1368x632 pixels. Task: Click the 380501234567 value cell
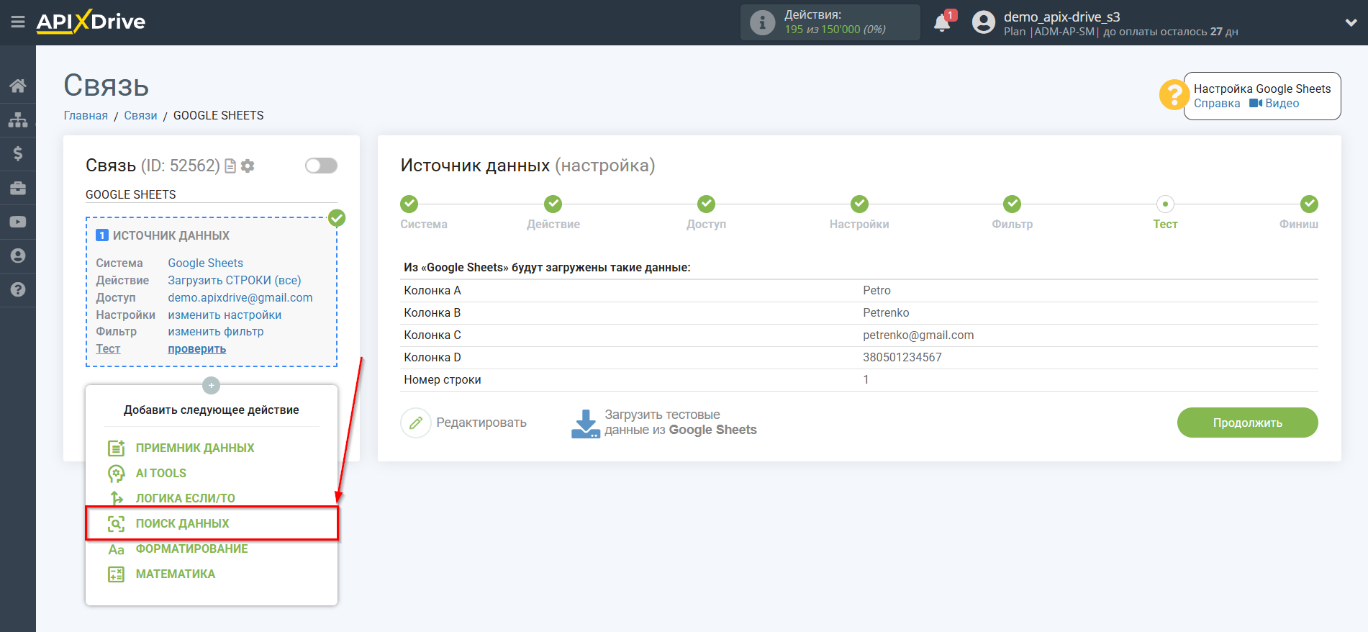pyautogui.click(x=902, y=357)
